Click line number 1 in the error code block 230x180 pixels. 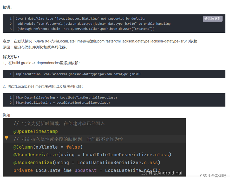10,18
